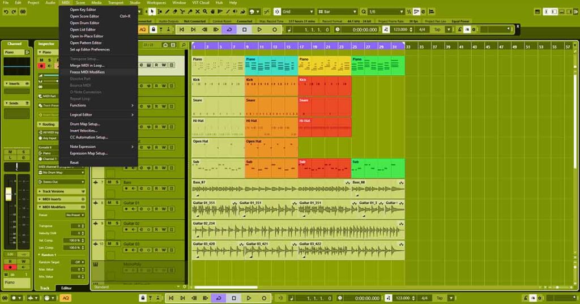The image size is (580, 304).
Task: Open the Bar grid type dropdown
Action: point(338,12)
